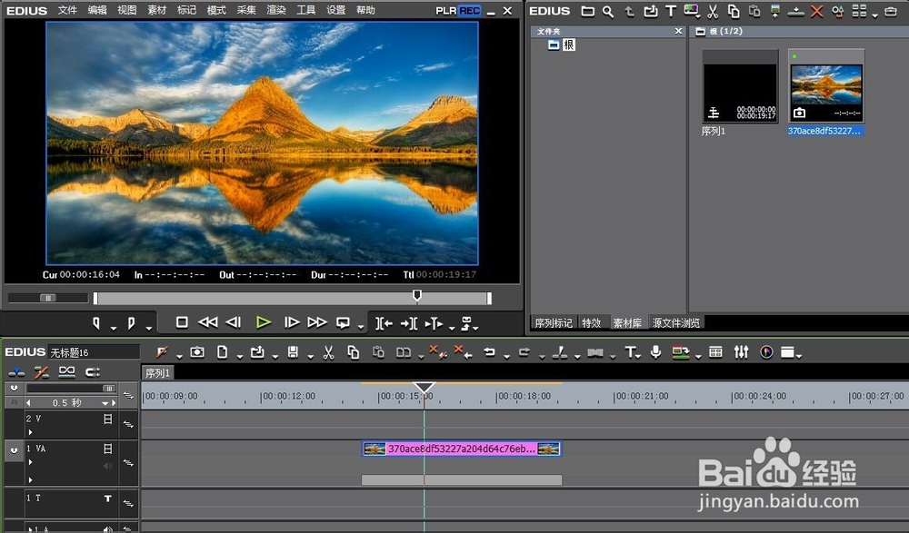
Task: Toggle 1 T track title visibility
Action: click(108, 498)
